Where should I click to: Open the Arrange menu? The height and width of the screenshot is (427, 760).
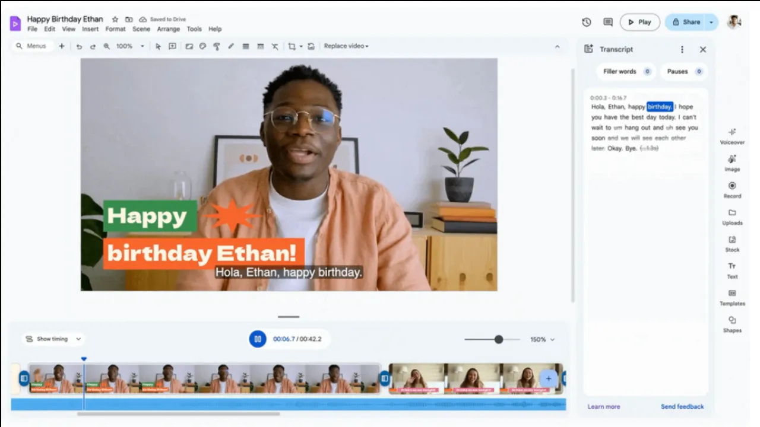[168, 29]
